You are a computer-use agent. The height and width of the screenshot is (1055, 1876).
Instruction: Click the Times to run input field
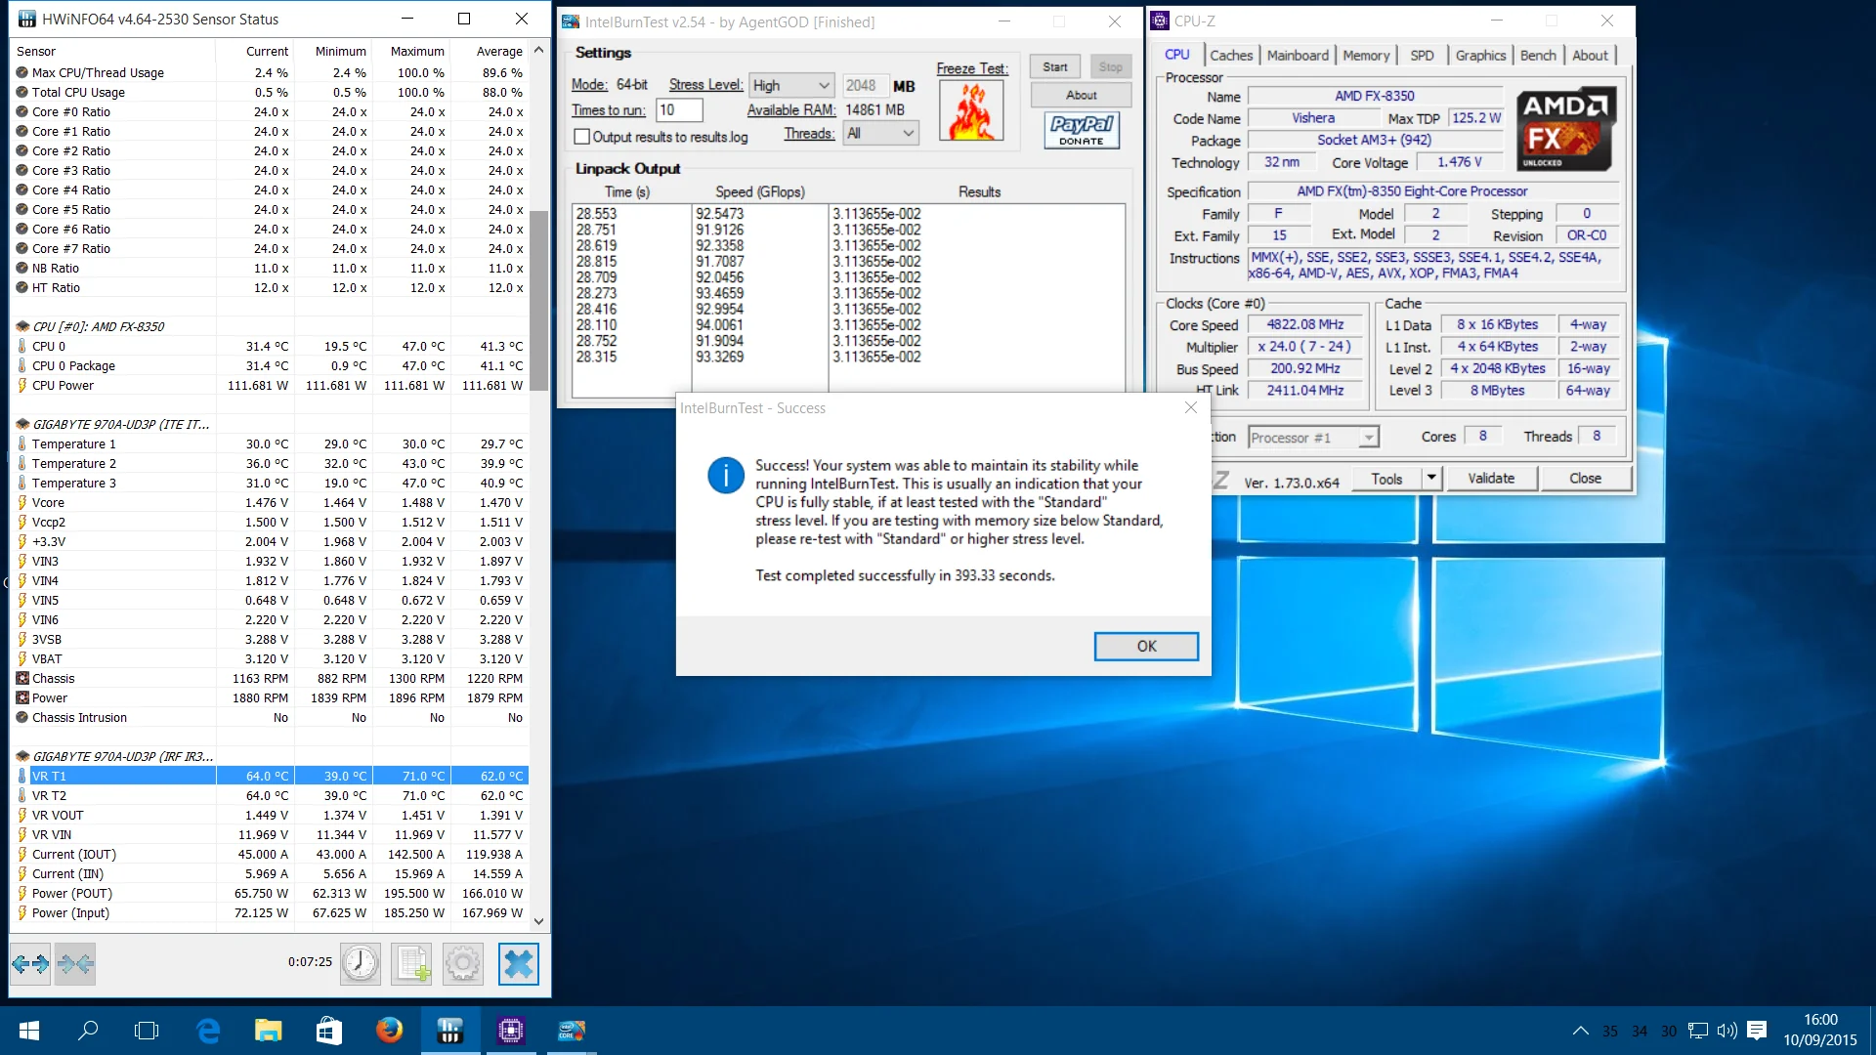679,110
